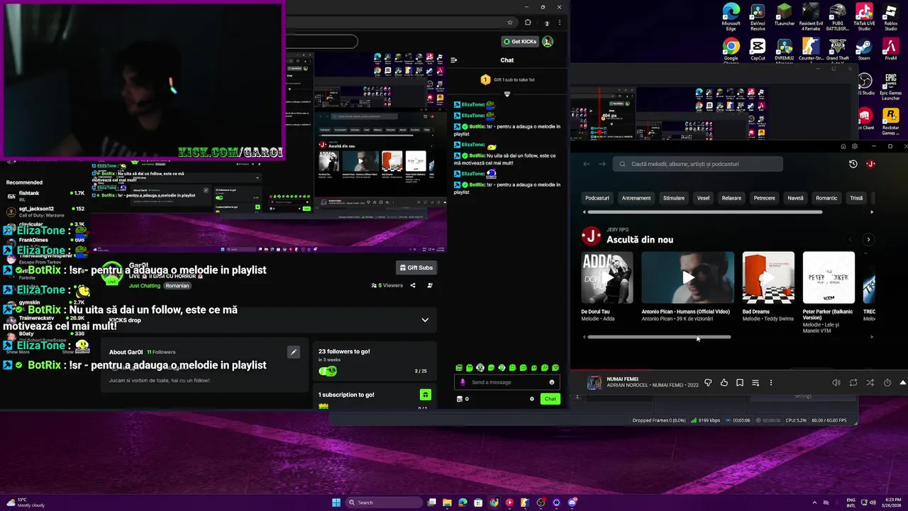
Task: Toggle repeat in the music player
Action: (853, 383)
